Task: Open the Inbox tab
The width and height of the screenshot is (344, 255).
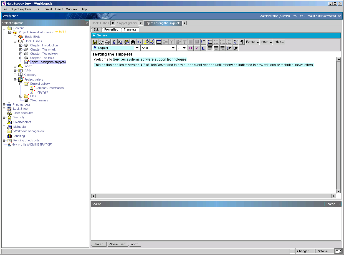Action: [134, 244]
